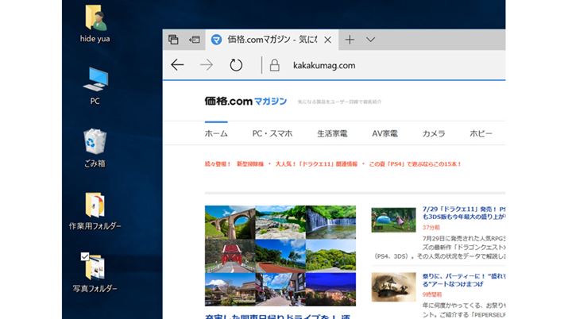This screenshot has height=319, width=568.
Task: Select the ホーム navigation item
Action: tap(216, 133)
